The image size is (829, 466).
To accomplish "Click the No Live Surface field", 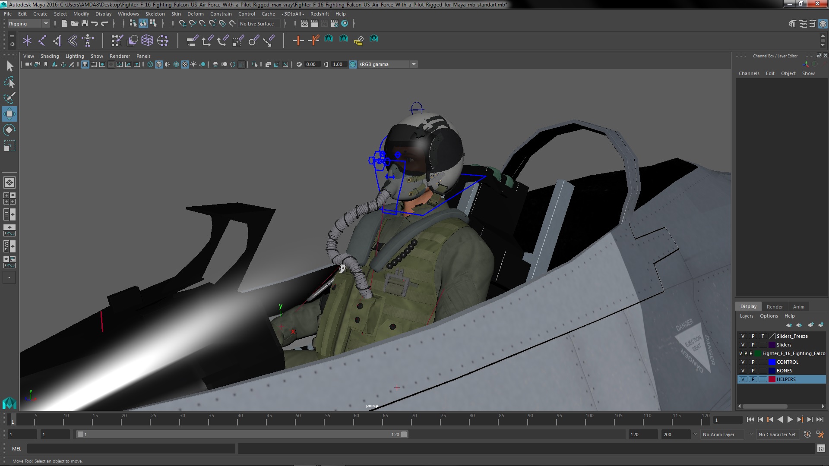I will (259, 24).
